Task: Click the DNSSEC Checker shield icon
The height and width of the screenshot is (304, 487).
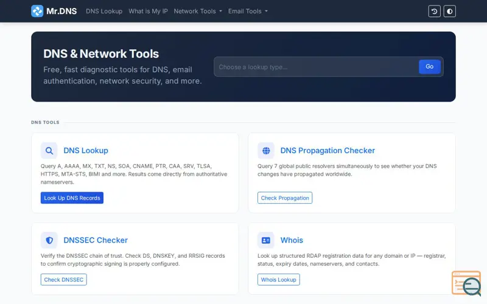Action: (49, 240)
